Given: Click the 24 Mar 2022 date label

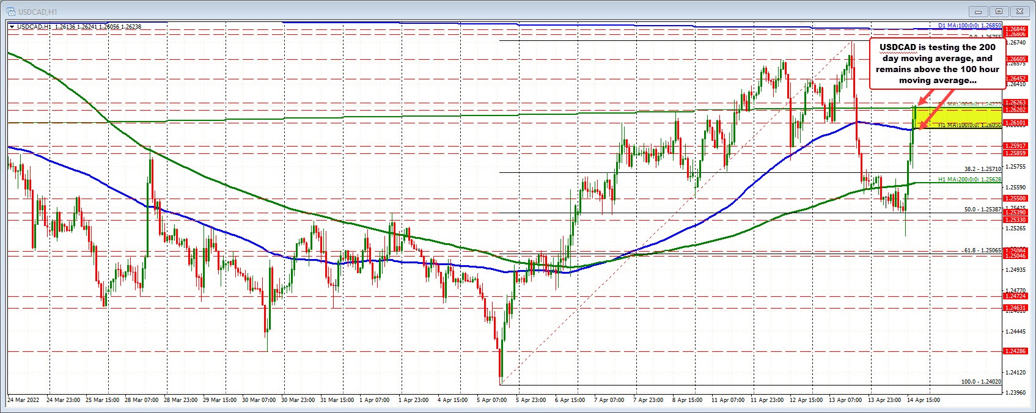Looking at the screenshot, I should coord(22,400).
